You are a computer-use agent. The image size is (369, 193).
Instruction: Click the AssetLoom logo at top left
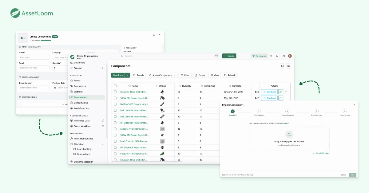pyautogui.click(x=32, y=13)
